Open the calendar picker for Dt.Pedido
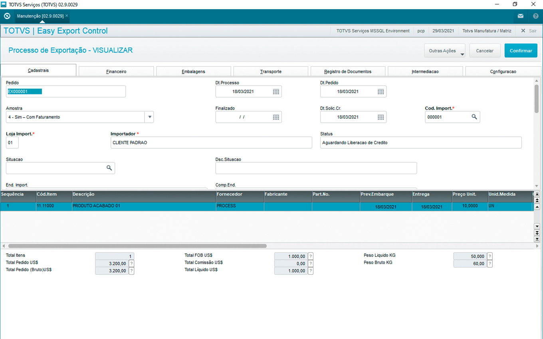The width and height of the screenshot is (543, 339). click(x=380, y=92)
